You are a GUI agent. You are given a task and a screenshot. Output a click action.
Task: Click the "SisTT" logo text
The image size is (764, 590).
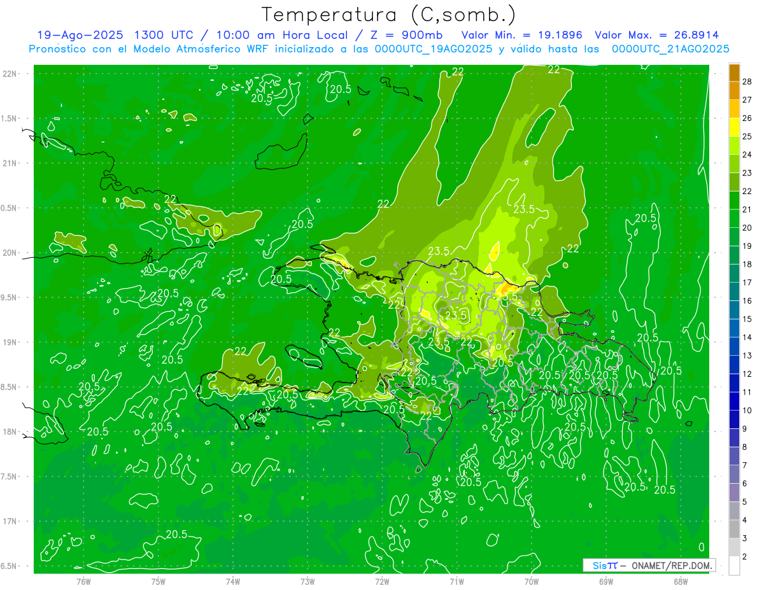[604, 565]
